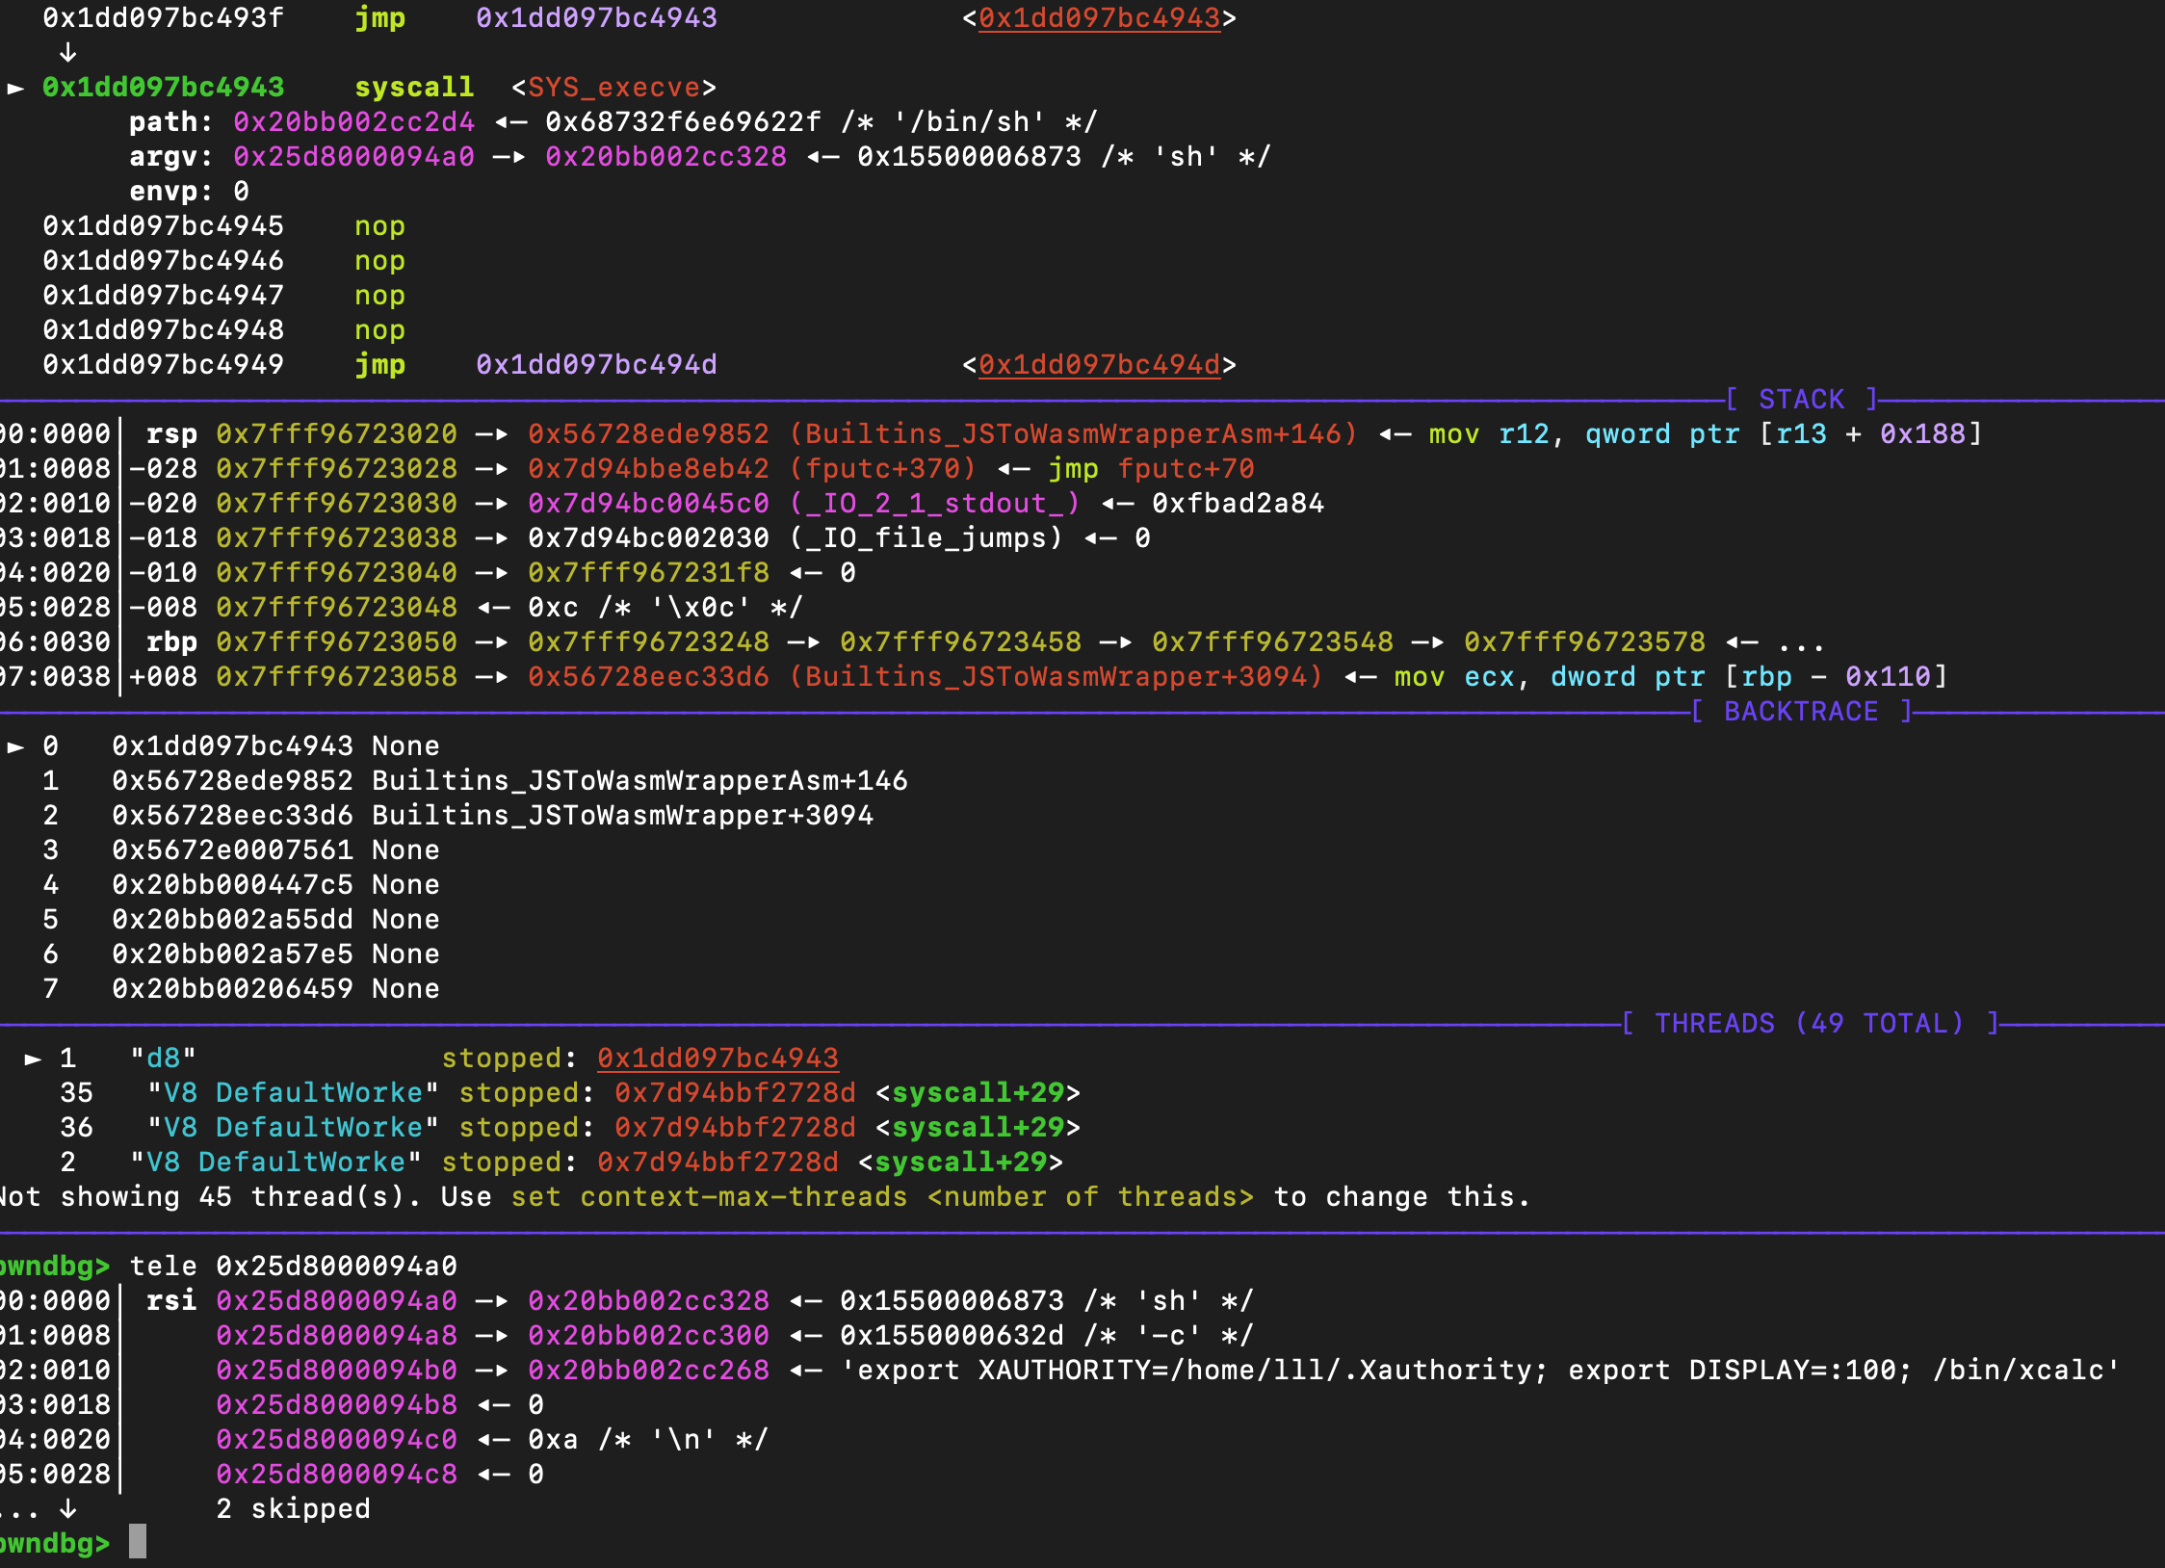Viewport: 2165px width, 1568px height.
Task: Click the underlined 0x1dd097bc494d jump target link
Action: (1099, 365)
